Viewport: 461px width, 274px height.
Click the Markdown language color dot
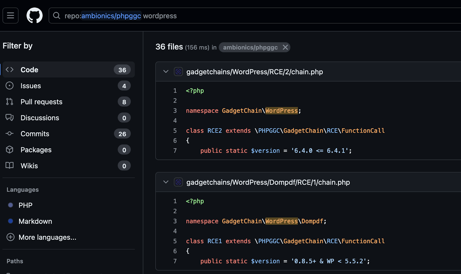coord(11,221)
